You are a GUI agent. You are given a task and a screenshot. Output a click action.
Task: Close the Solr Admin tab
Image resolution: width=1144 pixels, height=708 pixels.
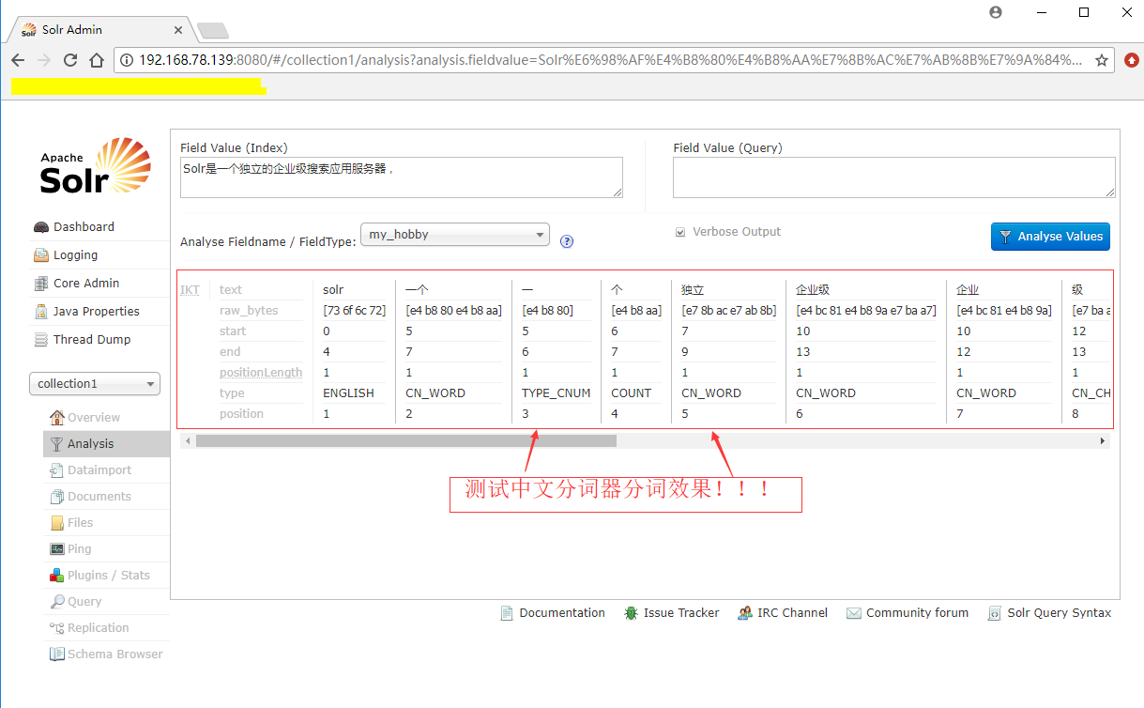(x=178, y=29)
